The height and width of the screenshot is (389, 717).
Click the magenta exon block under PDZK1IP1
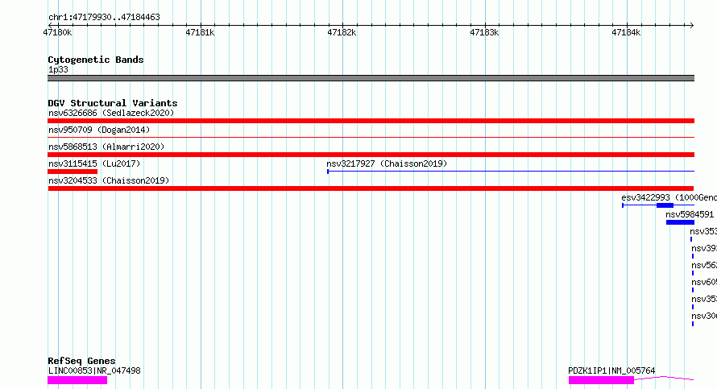point(601,380)
